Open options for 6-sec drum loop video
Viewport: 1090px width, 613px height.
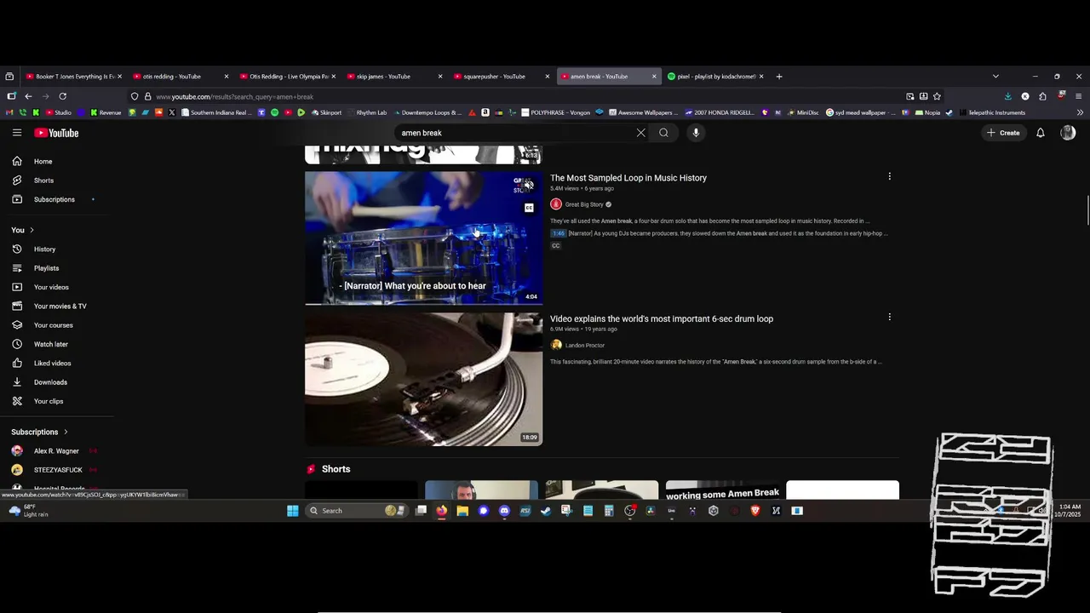889,317
